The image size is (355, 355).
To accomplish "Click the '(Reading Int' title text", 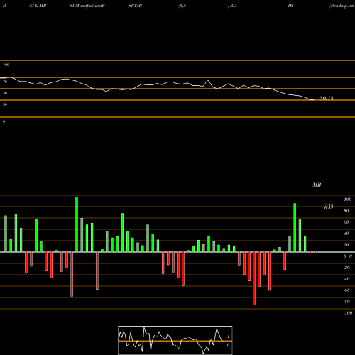I will (342, 6).
